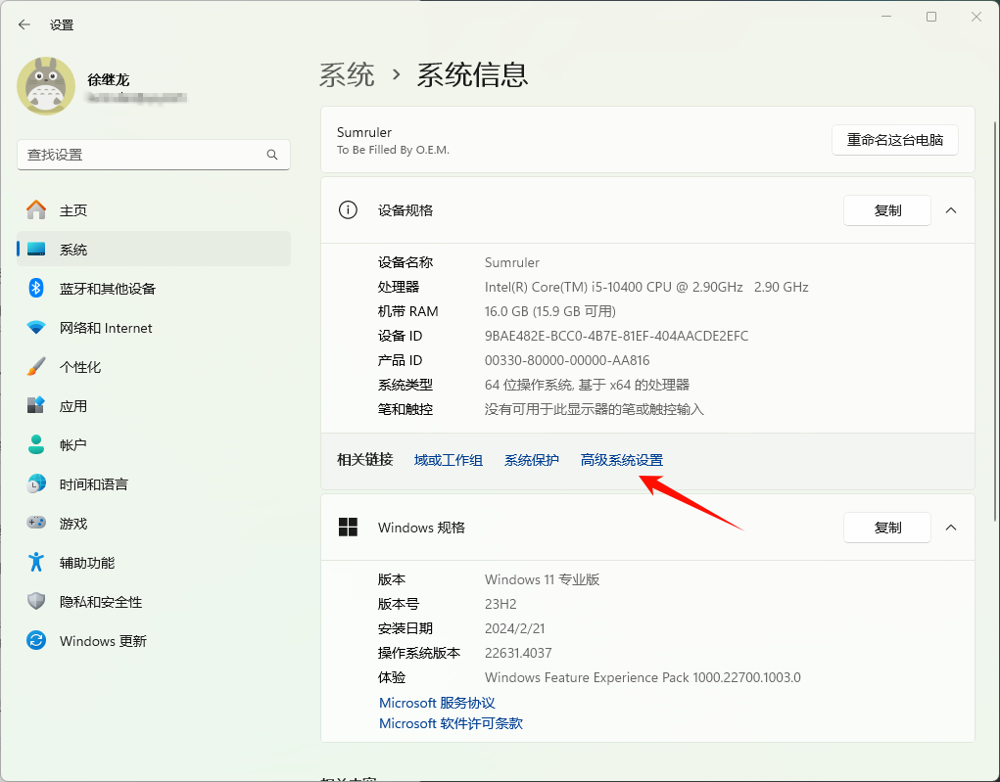This screenshot has height=782, width=1000.
Task: Click install date 2024/2/21
Action: (x=514, y=629)
